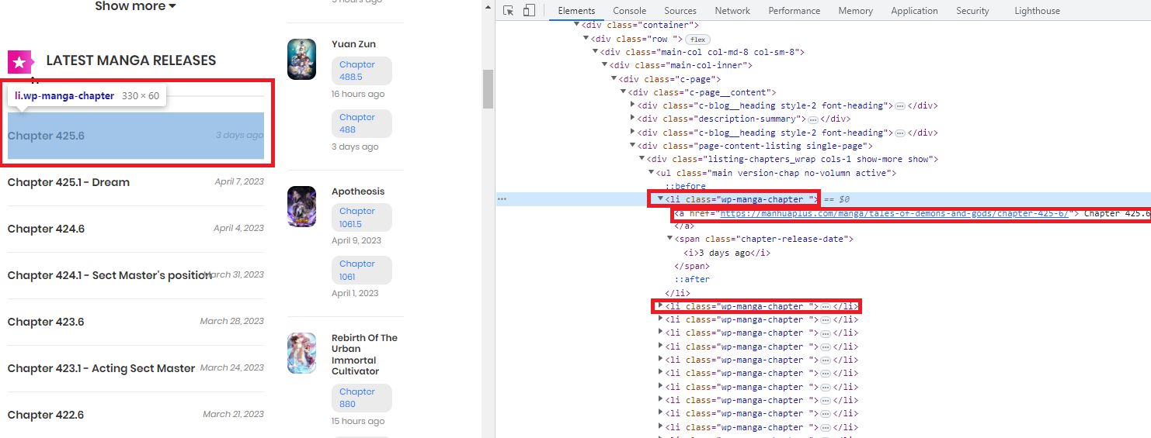Click the page vertical scrollbar thumb
This screenshot has height=438, width=1151.
(x=488, y=89)
